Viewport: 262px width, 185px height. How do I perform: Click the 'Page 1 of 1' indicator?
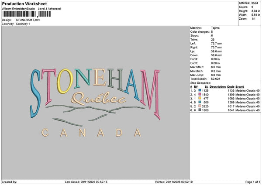point(253,182)
